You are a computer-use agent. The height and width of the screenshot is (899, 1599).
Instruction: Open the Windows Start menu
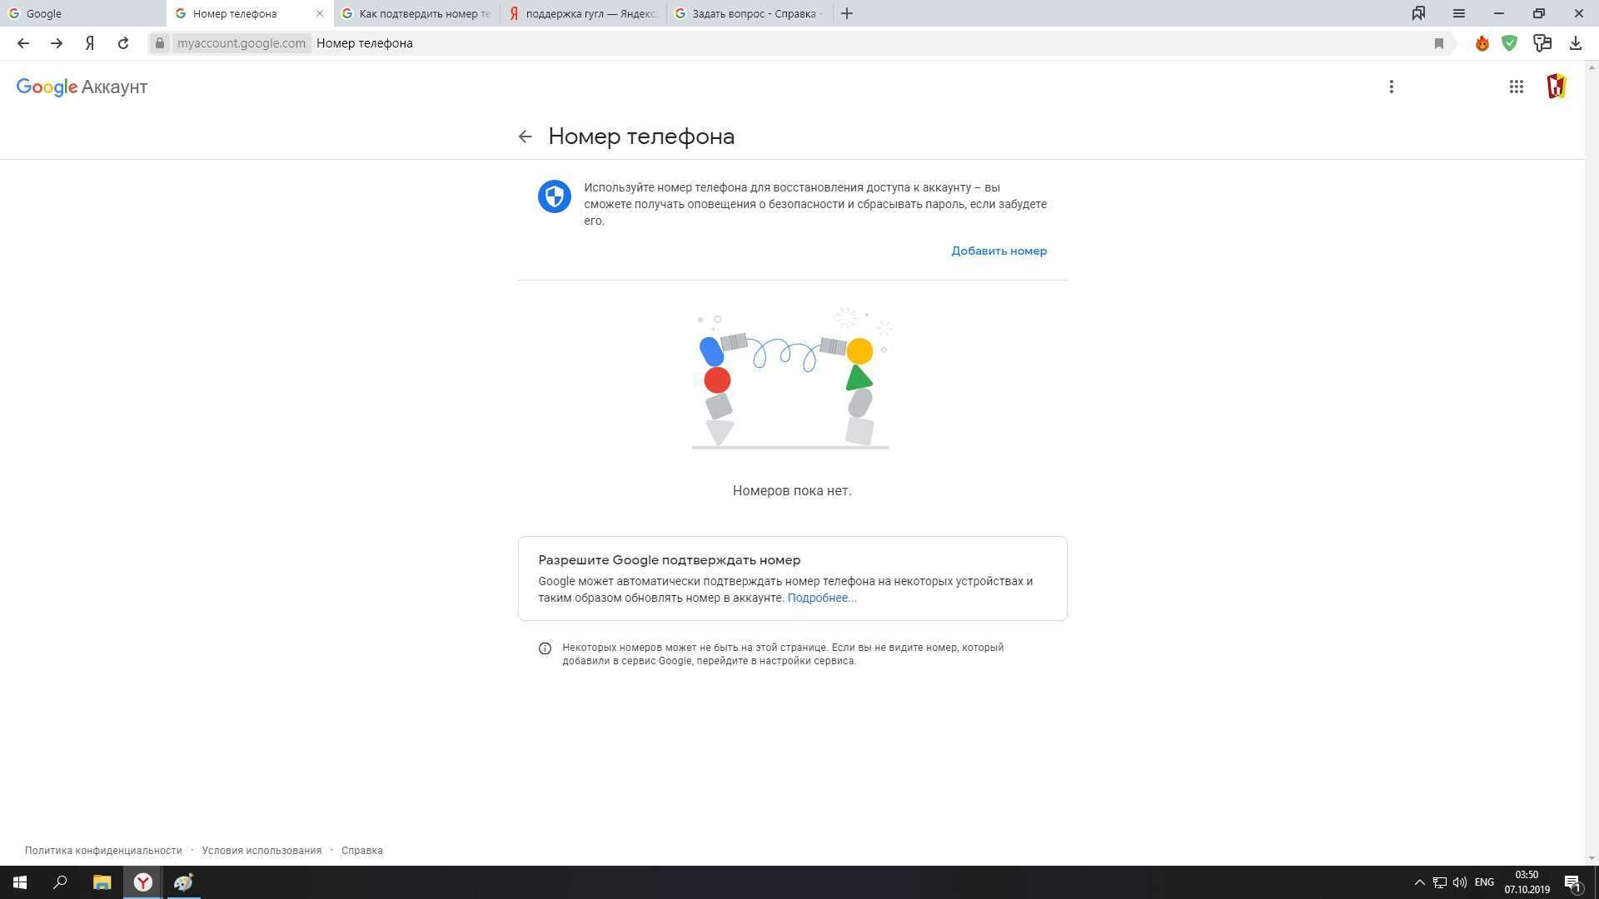point(20,882)
